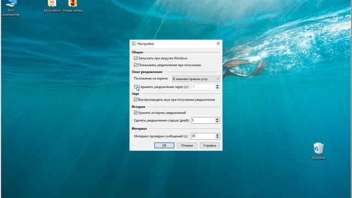The width and height of the screenshot is (352, 198).
Task: Open the 'Корзина' recycle bin icon
Action: tap(318, 151)
